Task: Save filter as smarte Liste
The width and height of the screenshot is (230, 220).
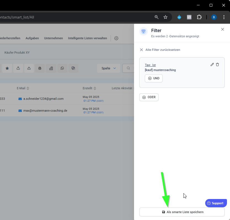Action: click(x=182, y=212)
